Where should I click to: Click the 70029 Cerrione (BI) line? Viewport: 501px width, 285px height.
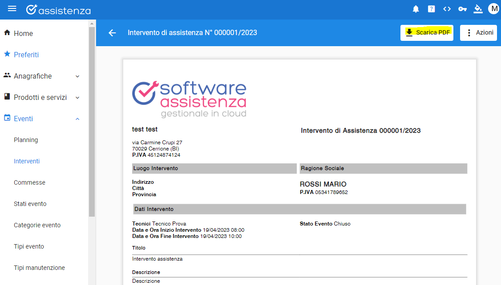[156, 149]
